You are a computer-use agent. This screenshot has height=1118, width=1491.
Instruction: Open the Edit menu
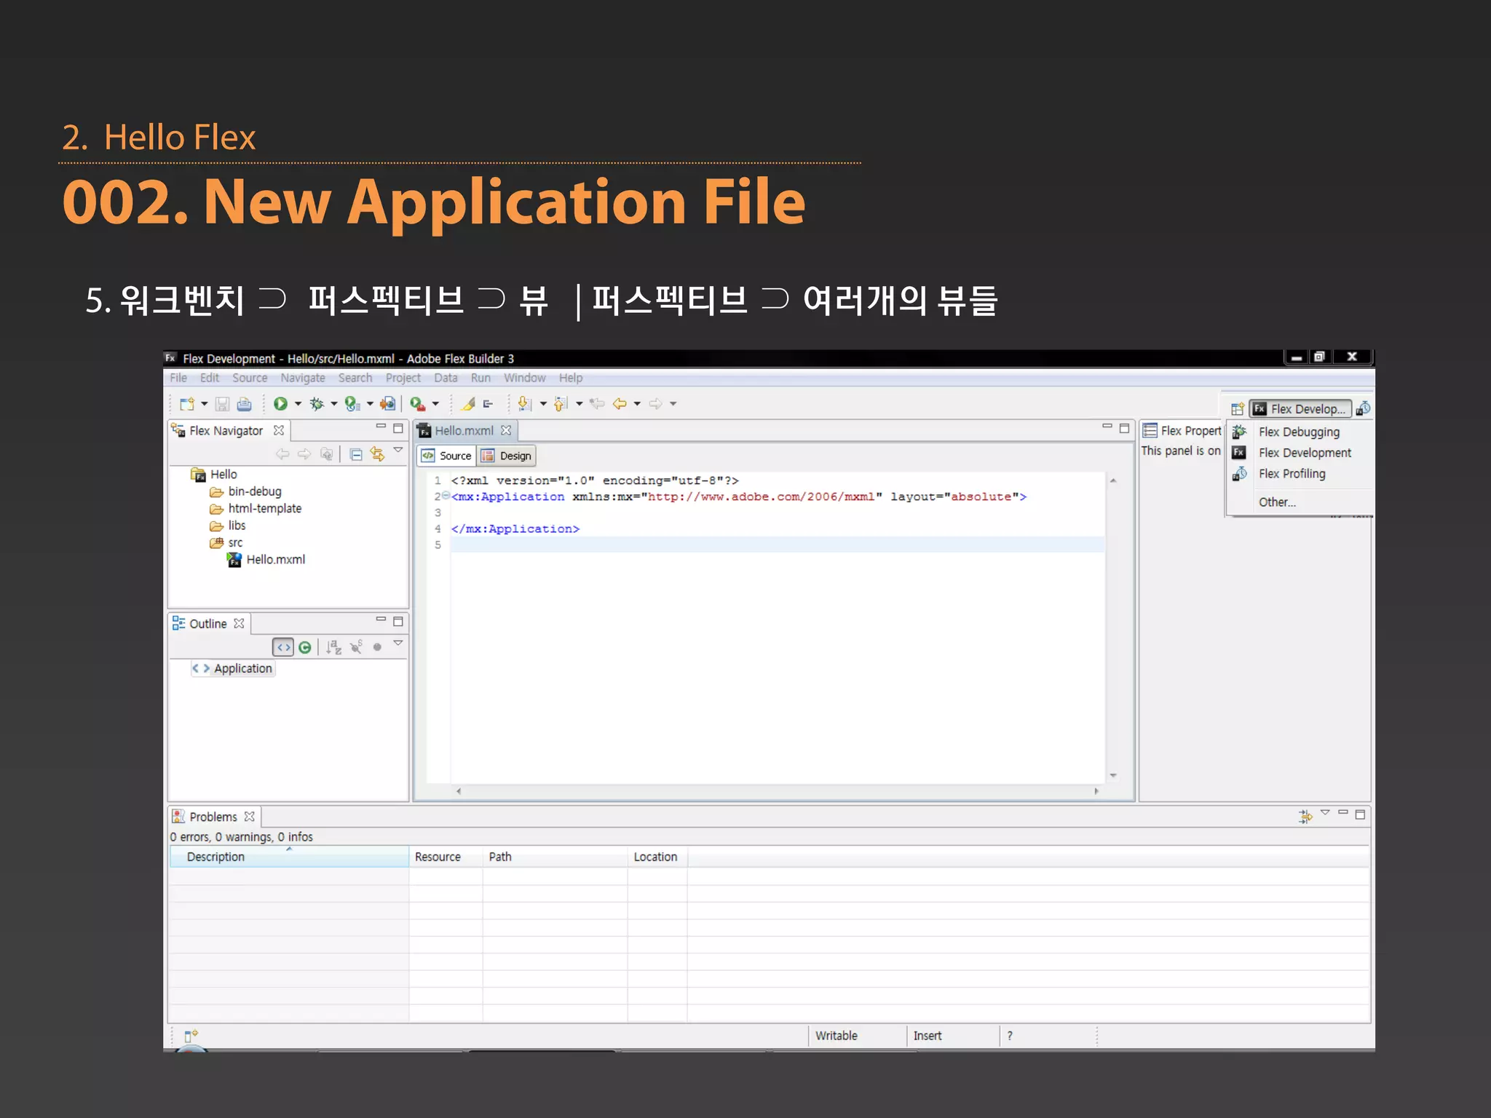[210, 378]
